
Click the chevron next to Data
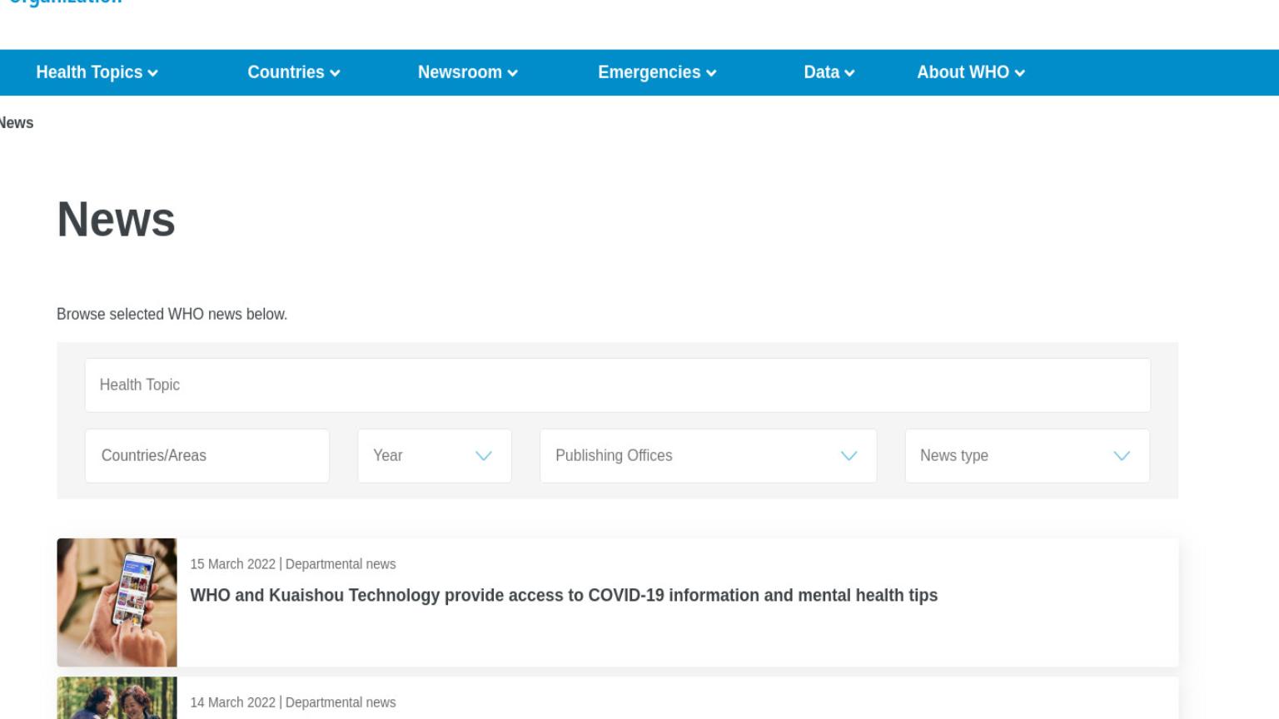click(x=849, y=73)
